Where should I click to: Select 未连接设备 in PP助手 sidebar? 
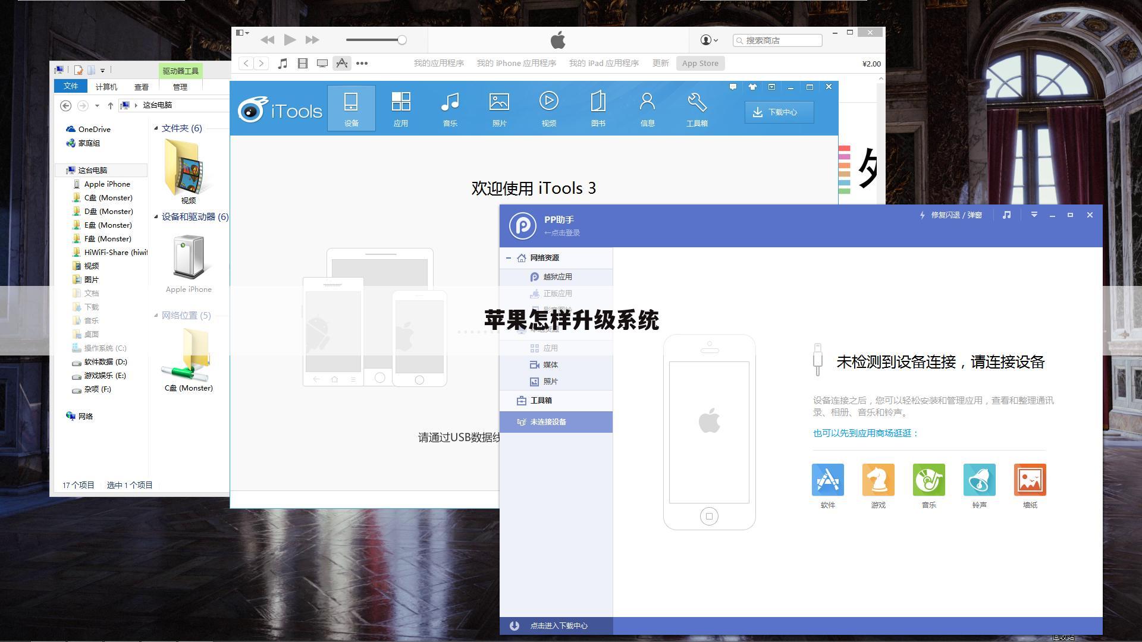pos(556,422)
